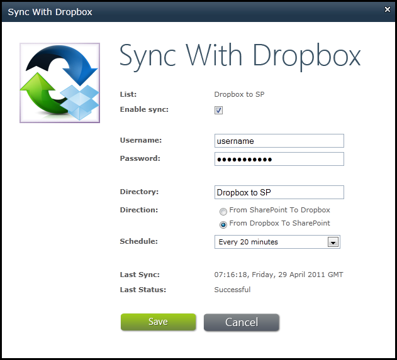This screenshot has height=360, width=397.
Task: Click the Direction label
Action: pyautogui.click(x=139, y=210)
